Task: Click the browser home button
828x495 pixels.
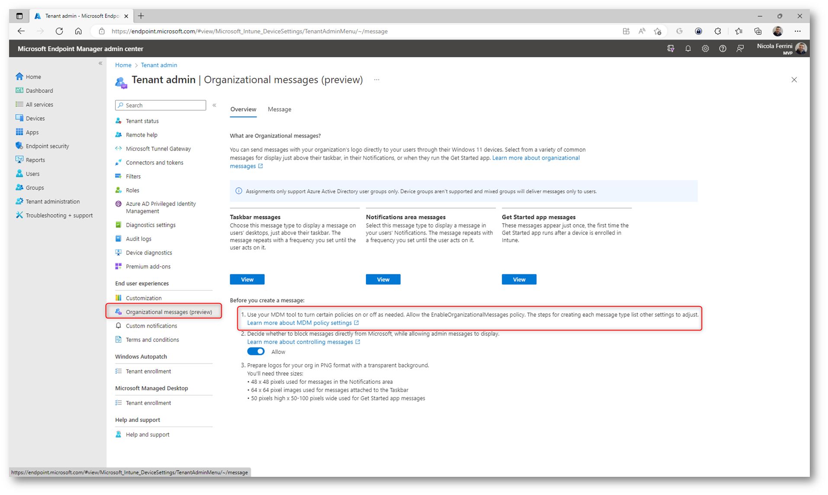Action: (x=78, y=31)
